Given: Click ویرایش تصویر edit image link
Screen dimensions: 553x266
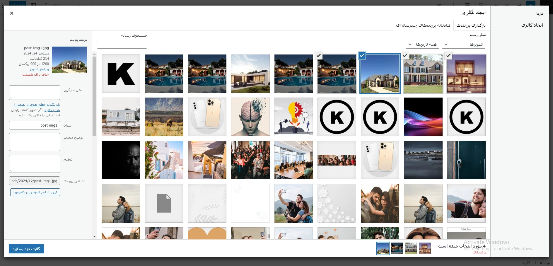Looking at the screenshot, I should pyautogui.click(x=39, y=69).
